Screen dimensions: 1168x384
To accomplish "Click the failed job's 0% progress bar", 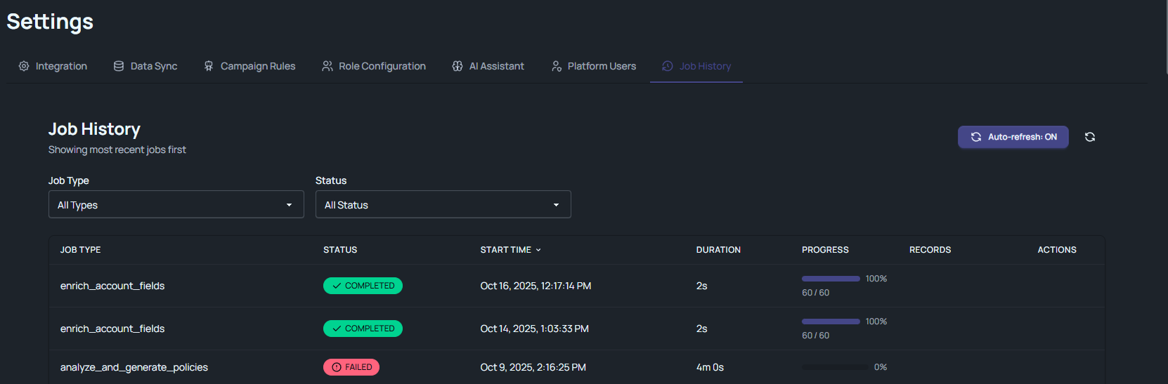I will click(x=834, y=367).
